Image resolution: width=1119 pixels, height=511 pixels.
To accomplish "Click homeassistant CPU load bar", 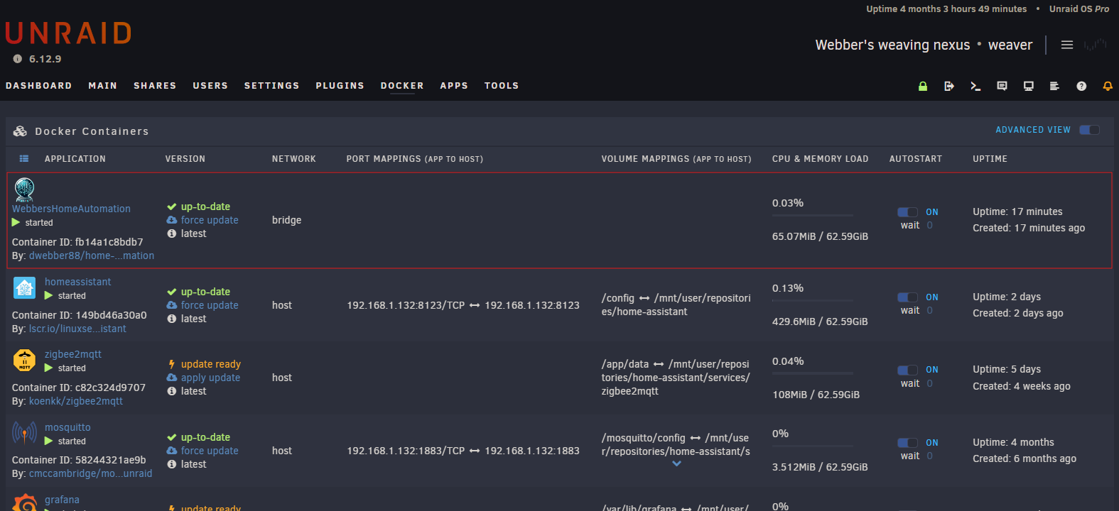I will pos(813,300).
